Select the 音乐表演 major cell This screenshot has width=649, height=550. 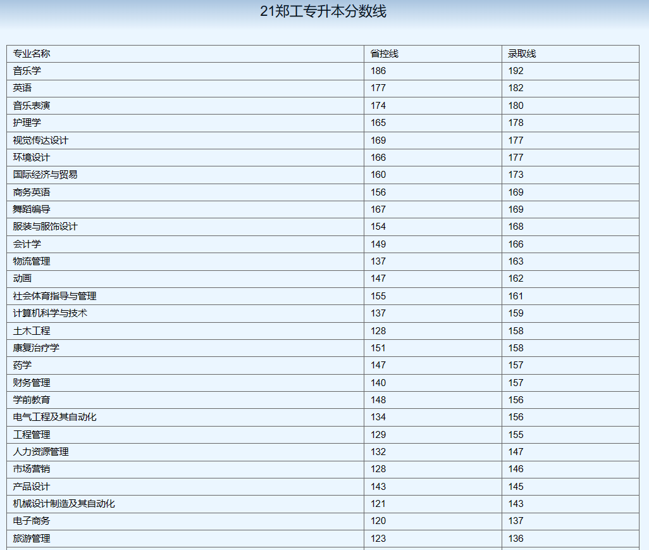(185, 106)
